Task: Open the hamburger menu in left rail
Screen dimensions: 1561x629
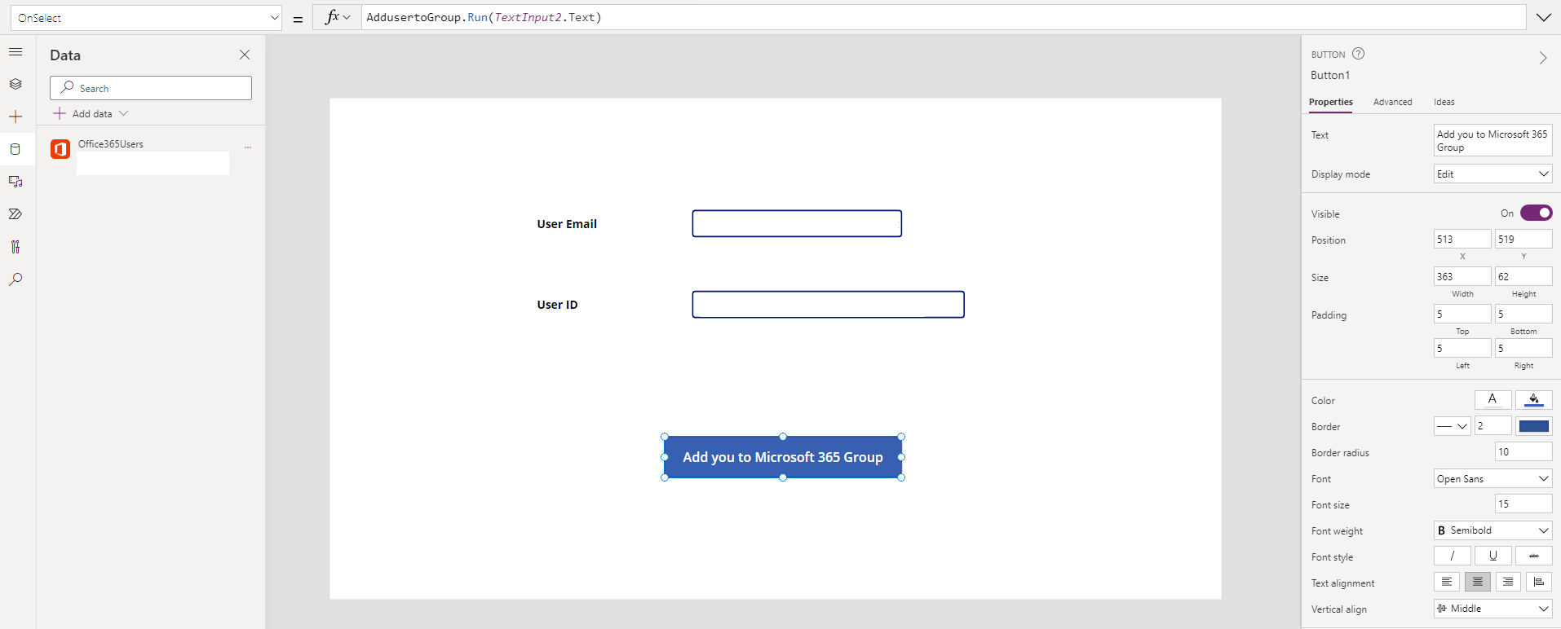Action: click(x=15, y=51)
